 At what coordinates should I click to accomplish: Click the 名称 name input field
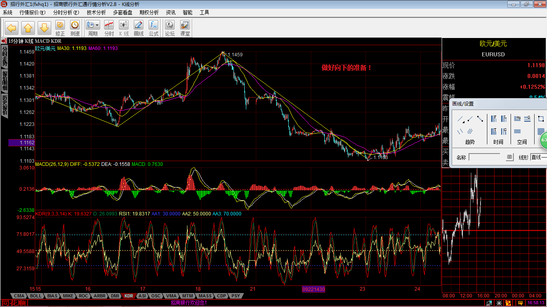tap(485, 157)
